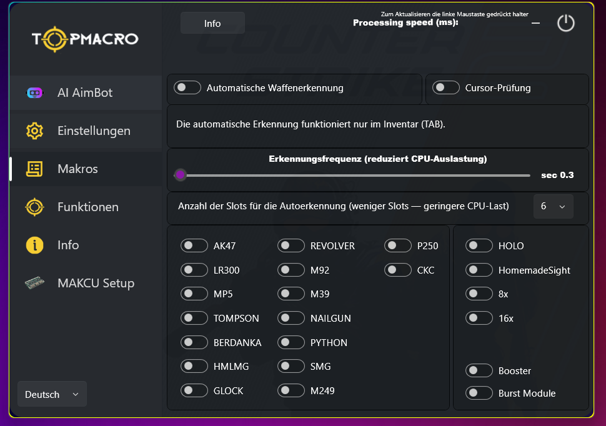Enable Automatische Waffenerkennung toggle
Image resolution: width=606 pixels, height=426 pixels.
tap(187, 87)
